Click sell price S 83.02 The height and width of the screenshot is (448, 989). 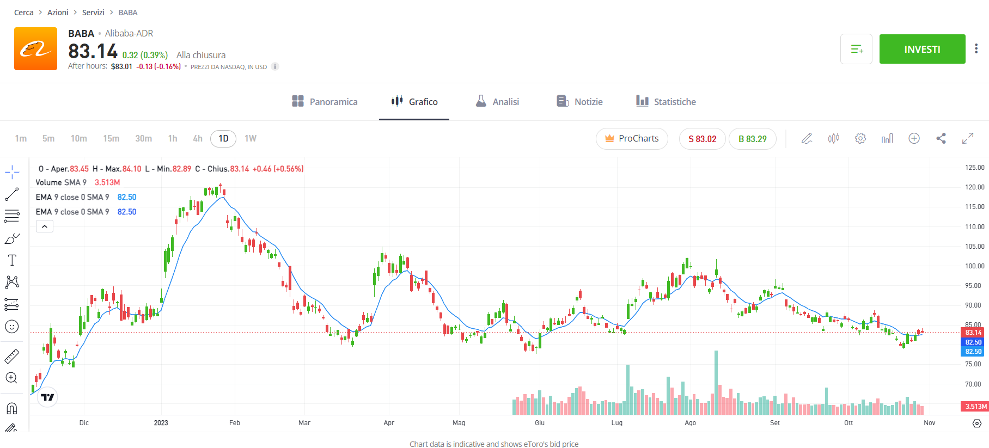click(x=703, y=139)
